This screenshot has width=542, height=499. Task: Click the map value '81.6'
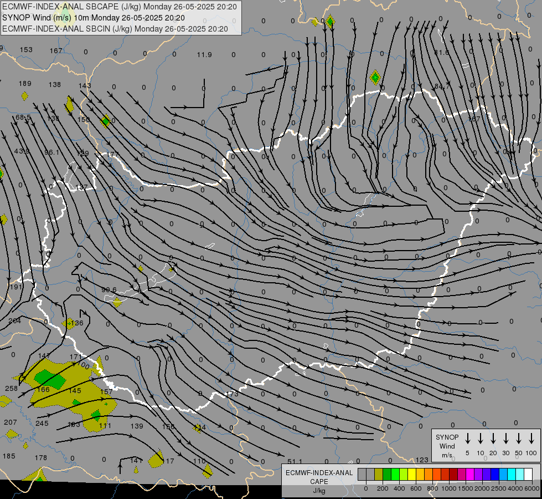(441, 52)
